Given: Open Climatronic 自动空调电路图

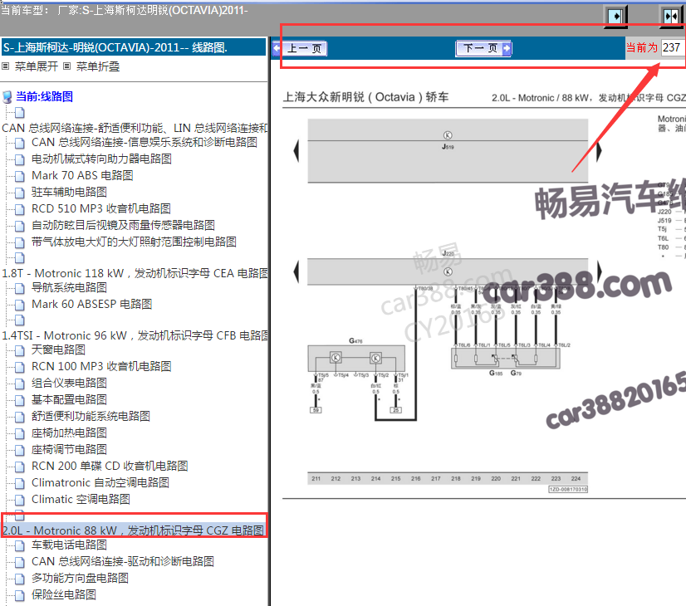Looking at the screenshot, I should (x=100, y=482).
